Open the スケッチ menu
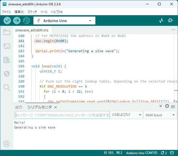The image size is (178, 156). click(x=32, y=12)
